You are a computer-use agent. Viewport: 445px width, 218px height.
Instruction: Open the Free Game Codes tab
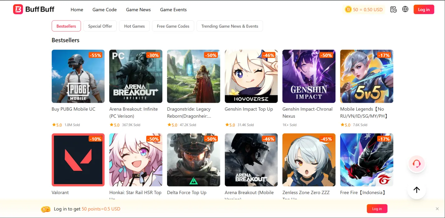click(173, 26)
